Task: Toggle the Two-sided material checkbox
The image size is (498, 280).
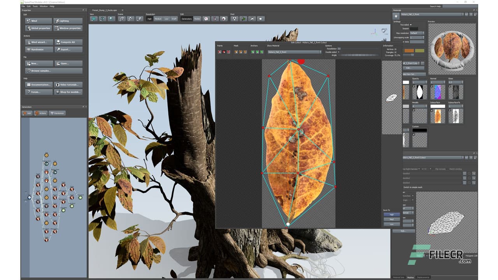Action: pyautogui.click(x=410, y=24)
